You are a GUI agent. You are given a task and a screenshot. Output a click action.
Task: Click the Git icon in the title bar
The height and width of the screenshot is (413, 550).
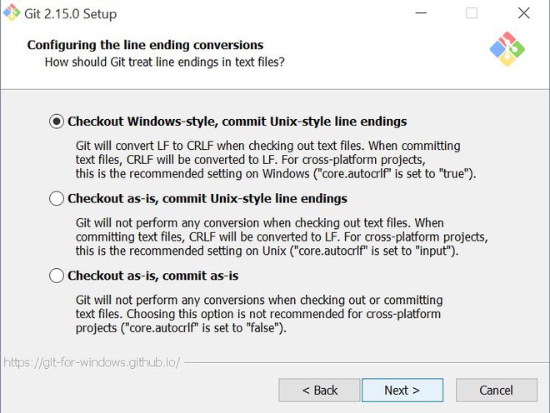[12, 13]
